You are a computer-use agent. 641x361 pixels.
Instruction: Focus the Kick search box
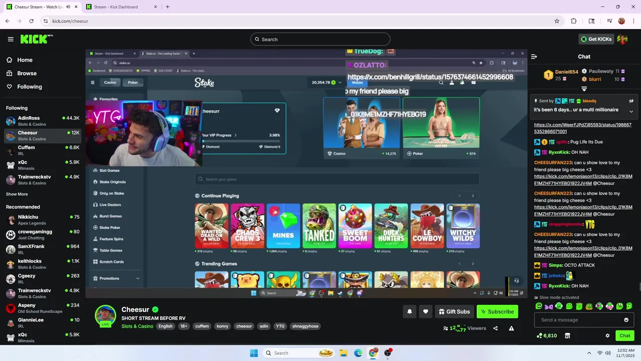click(320, 39)
